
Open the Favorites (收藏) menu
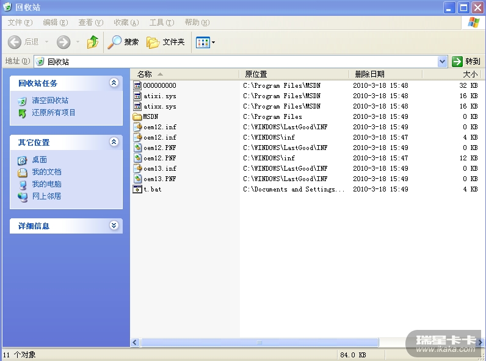coord(126,23)
